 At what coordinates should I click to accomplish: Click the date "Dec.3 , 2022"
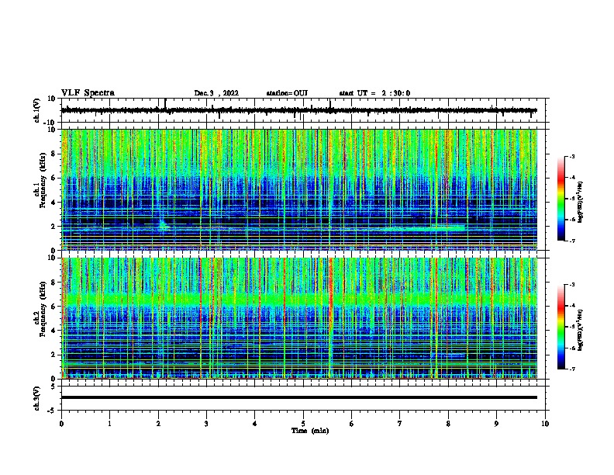pos(216,93)
